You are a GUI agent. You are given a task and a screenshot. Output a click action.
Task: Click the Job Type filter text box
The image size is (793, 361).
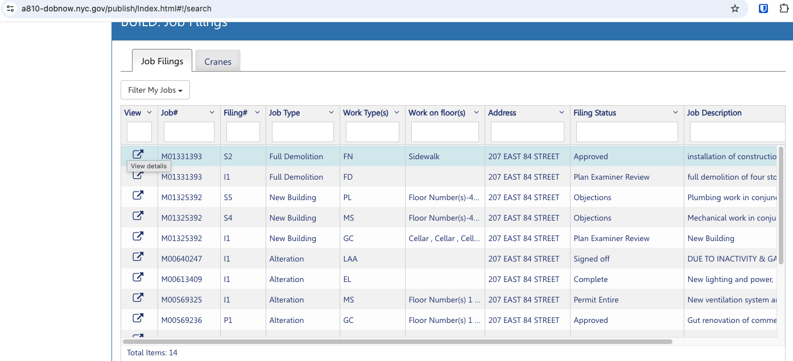[x=303, y=132]
